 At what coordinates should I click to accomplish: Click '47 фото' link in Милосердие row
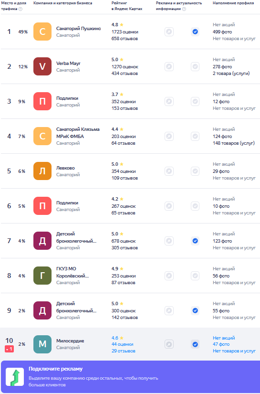pos(221,344)
